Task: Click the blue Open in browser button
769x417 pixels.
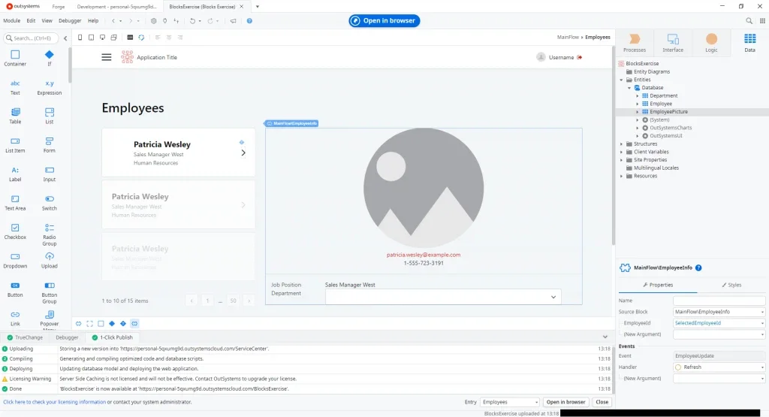Action: coord(384,20)
